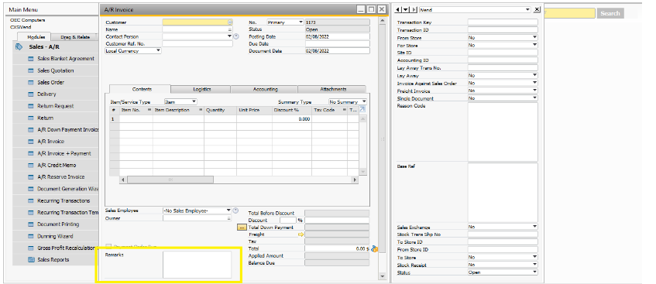This screenshot has width=656, height=284.
Task: Open Return Request in Sales menu
Action: pyautogui.click(x=56, y=106)
